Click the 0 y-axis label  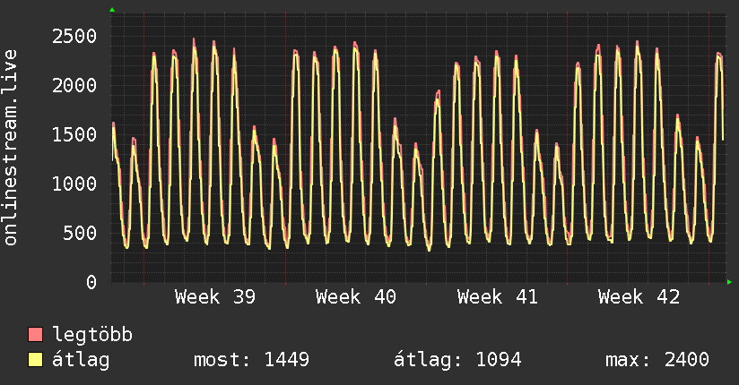[x=91, y=282]
